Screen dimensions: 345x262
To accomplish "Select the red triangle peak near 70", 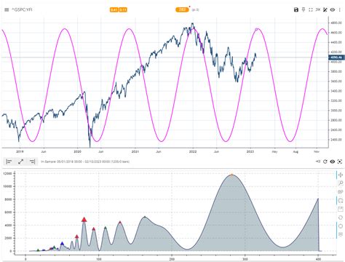I will [77, 237].
